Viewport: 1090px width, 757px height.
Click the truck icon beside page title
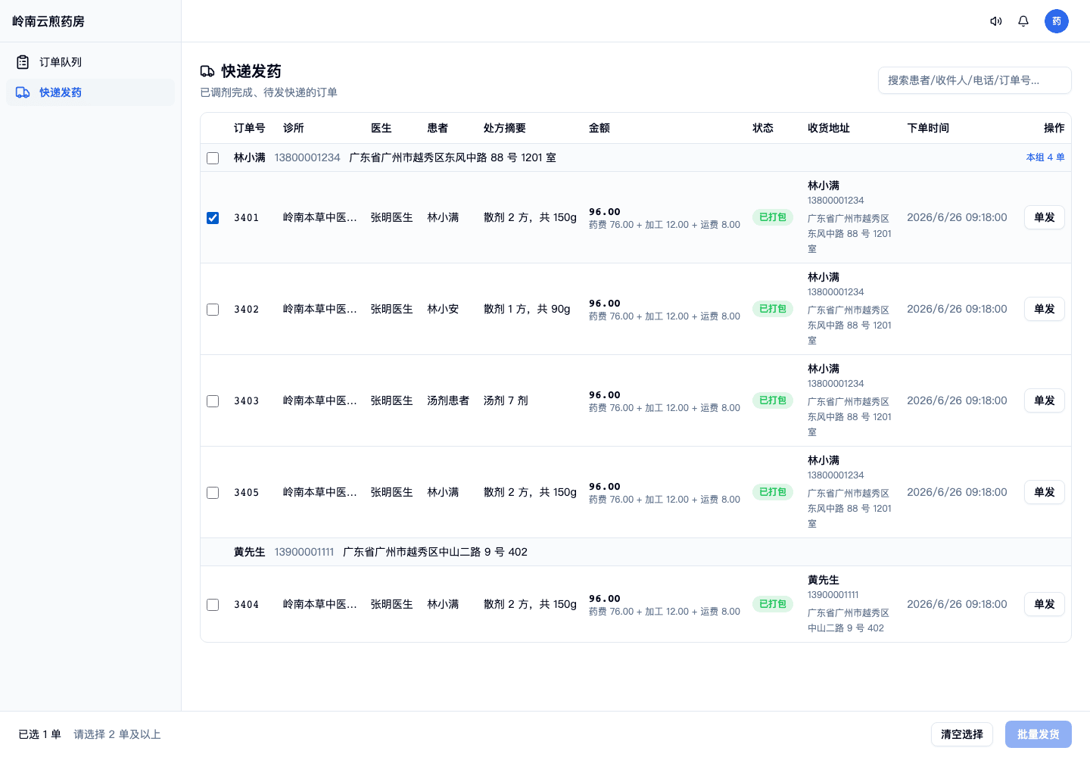tap(207, 71)
